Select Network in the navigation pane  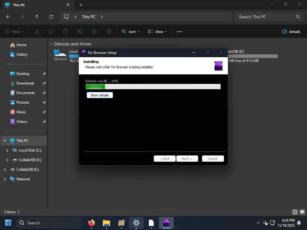[23, 179]
